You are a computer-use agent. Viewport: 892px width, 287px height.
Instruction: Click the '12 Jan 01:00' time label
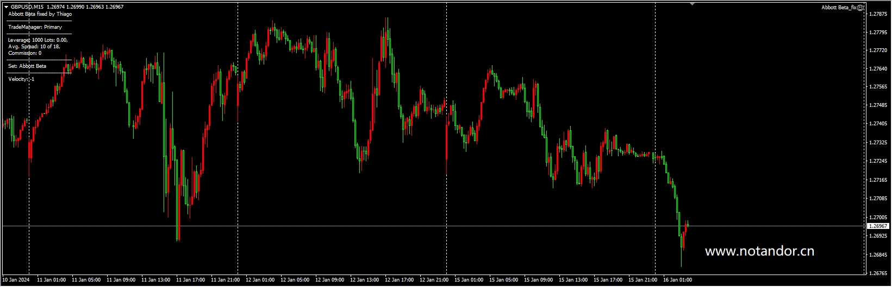click(x=260, y=280)
